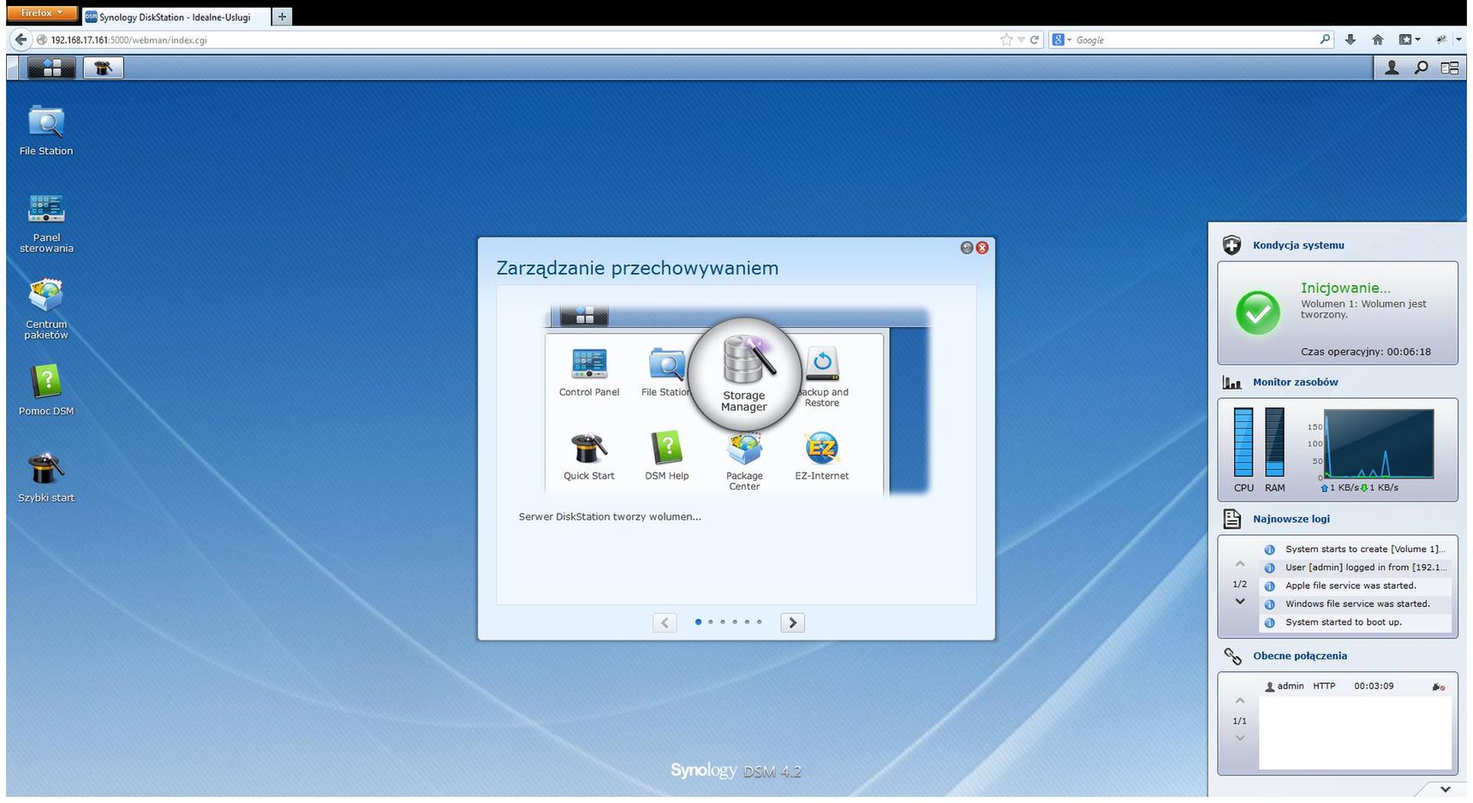Open Pomoc DSM desktop icon

46,390
